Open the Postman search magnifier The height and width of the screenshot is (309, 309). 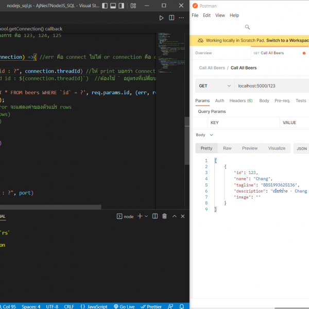click(x=248, y=27)
